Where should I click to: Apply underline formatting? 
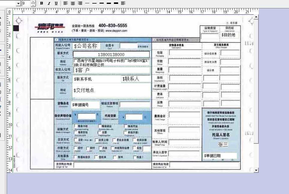pyautogui.click(x=56, y=3)
